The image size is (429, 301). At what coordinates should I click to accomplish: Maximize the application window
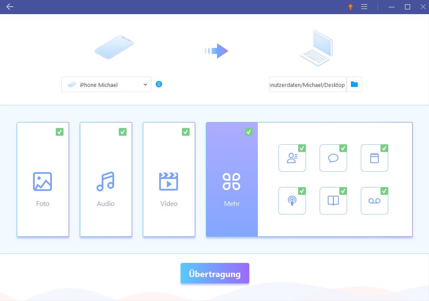coord(408,7)
